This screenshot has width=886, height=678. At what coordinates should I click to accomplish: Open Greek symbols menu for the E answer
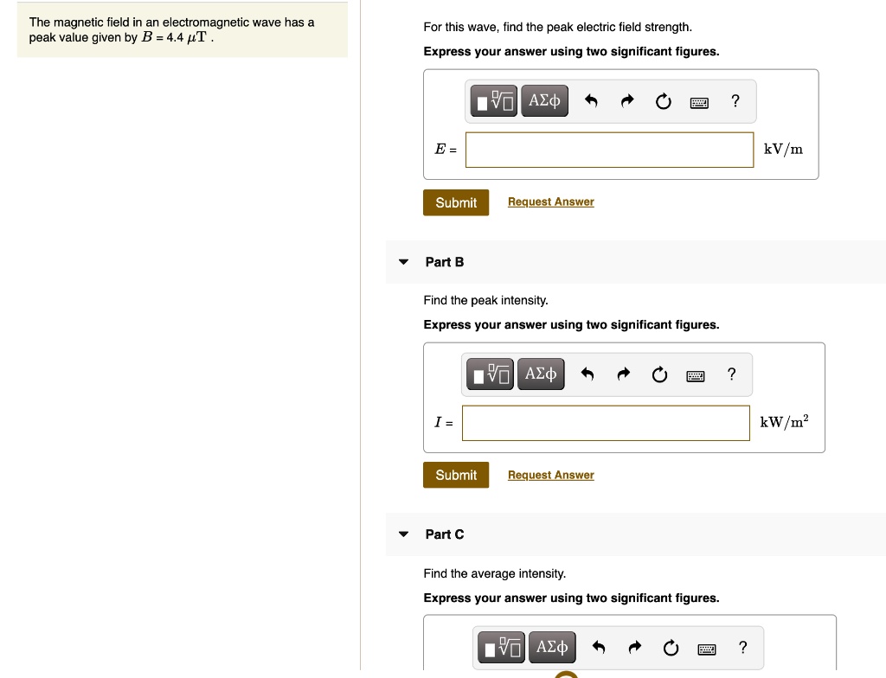pos(545,101)
